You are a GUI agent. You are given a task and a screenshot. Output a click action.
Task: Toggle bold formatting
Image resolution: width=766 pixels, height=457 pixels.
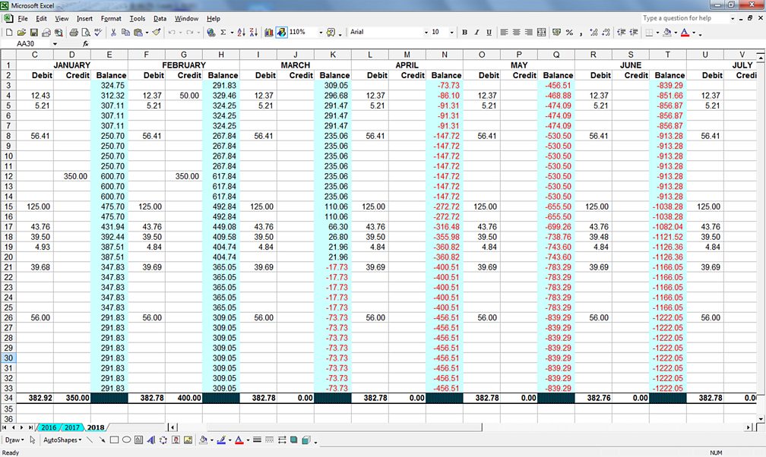tap(465, 32)
